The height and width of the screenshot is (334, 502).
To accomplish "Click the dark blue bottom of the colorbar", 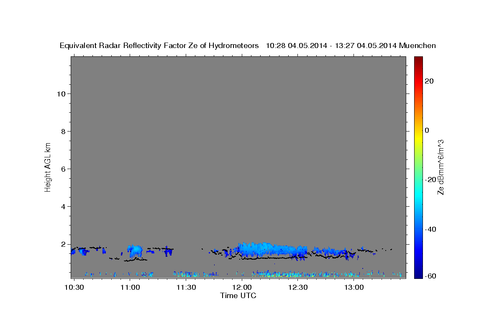I will (418, 275).
